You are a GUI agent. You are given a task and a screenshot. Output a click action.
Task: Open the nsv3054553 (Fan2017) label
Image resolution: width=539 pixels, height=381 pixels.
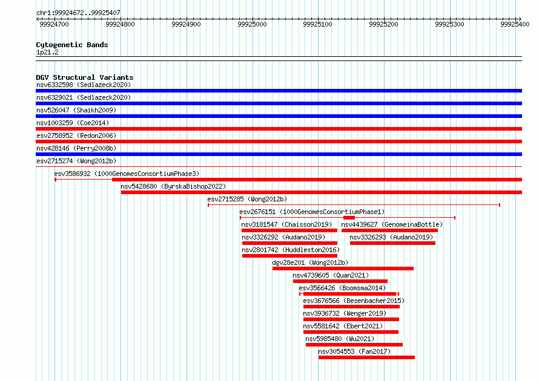pyautogui.click(x=354, y=351)
